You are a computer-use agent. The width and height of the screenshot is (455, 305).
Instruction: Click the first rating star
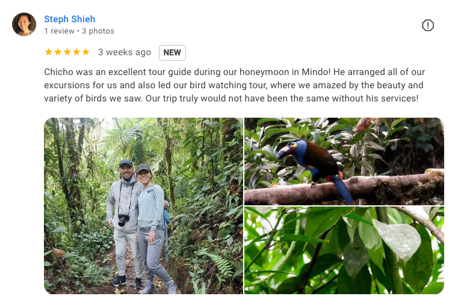[x=49, y=52]
